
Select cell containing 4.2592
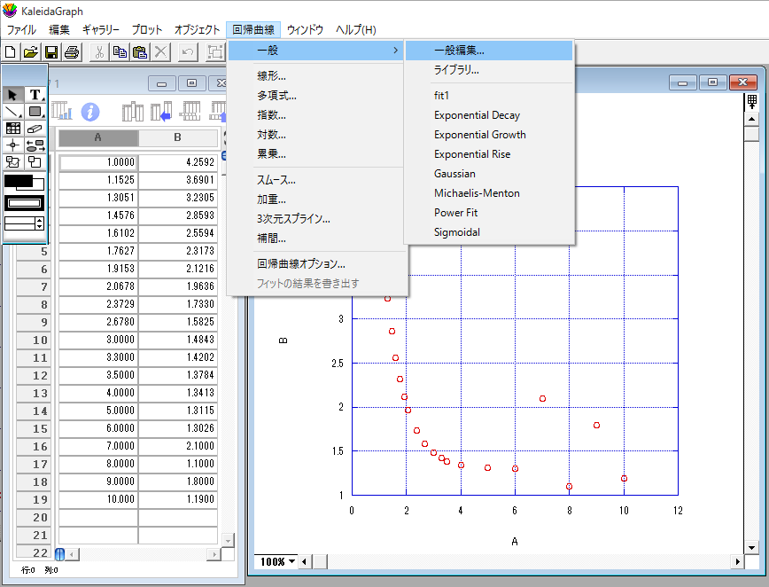pos(177,162)
